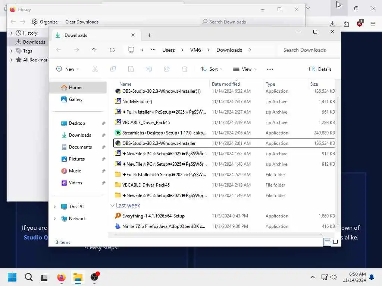This screenshot has height=286, width=382.
Task: Expand Tags in the Library window
Action: coord(12,51)
